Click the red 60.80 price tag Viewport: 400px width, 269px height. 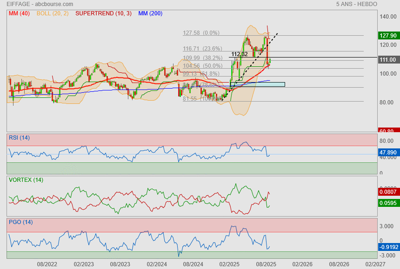tap(387, 131)
